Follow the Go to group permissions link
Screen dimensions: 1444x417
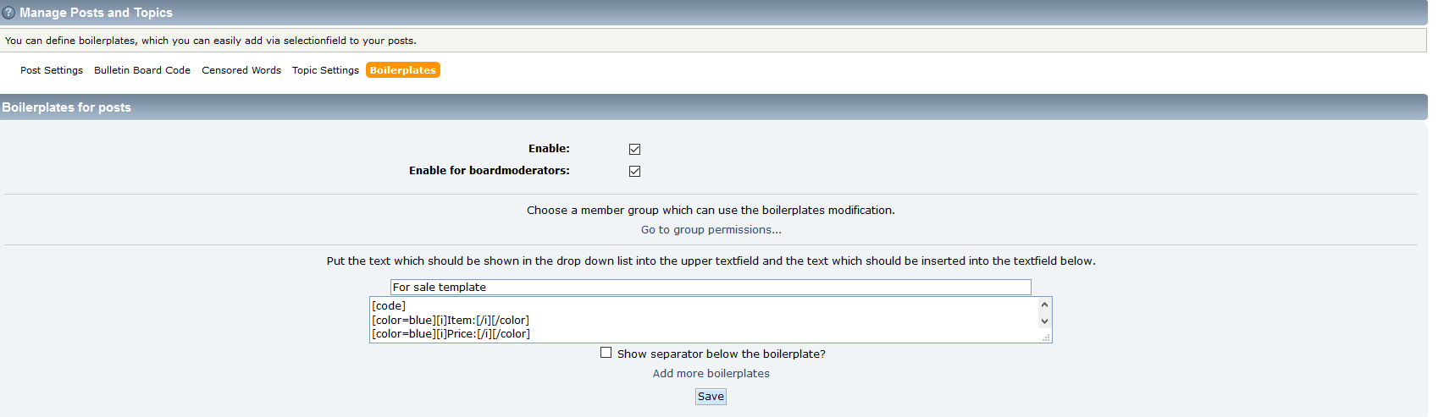point(711,230)
